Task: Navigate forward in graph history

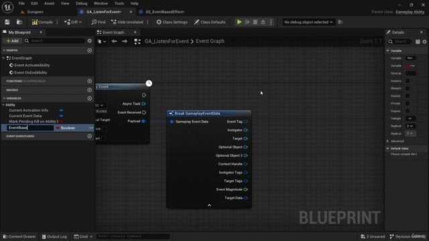Action: [x=125, y=42]
